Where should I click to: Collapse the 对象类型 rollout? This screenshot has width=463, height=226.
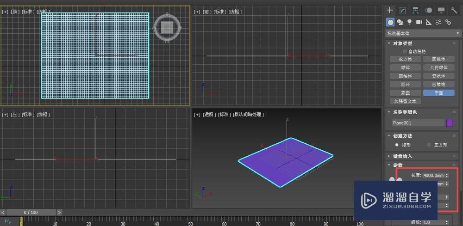tap(389, 43)
